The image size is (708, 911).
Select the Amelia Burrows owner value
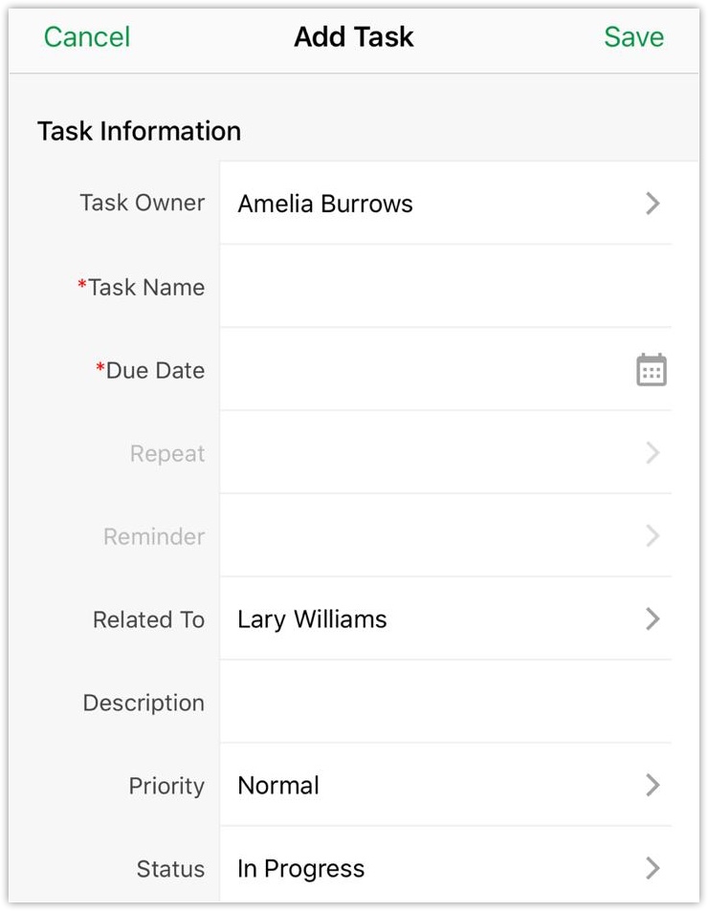pos(325,204)
